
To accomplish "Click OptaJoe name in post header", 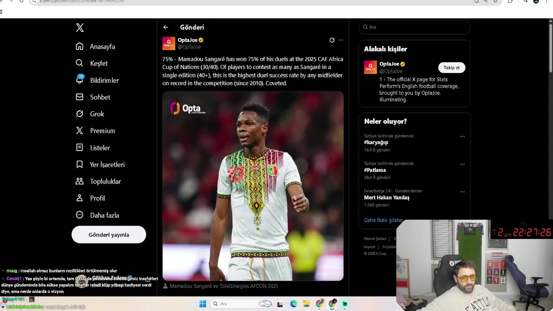I will point(188,40).
